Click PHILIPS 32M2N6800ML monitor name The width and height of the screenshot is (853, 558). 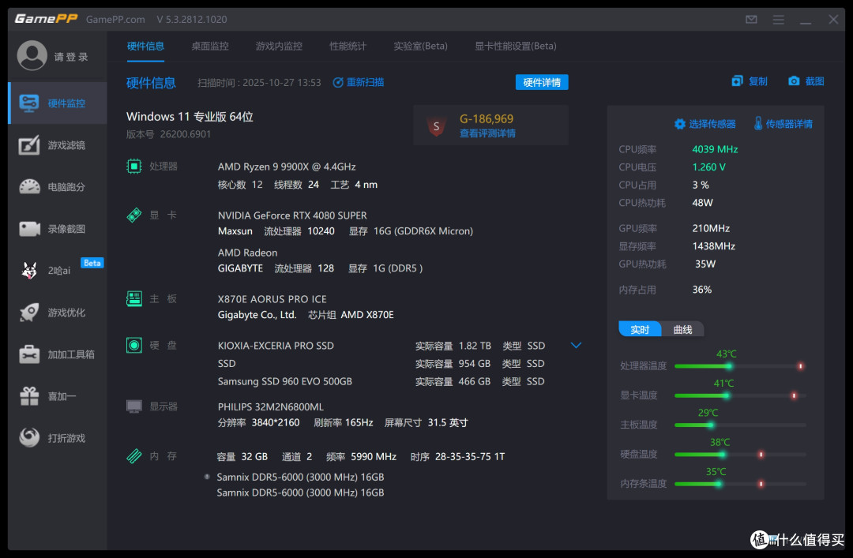coord(270,406)
